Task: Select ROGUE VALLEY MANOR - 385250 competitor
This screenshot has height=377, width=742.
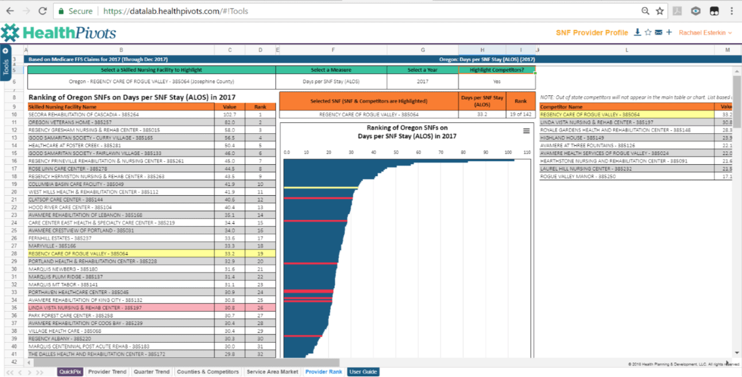Action: tap(627, 176)
